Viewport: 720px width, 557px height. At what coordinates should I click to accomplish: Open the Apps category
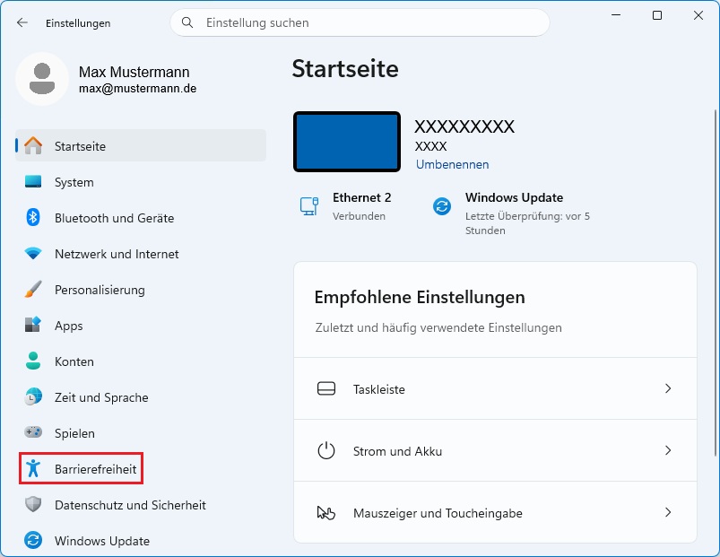coord(141,325)
